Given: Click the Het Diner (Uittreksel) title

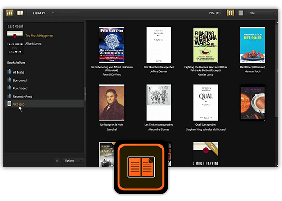Looking at the screenshot, I should (x=252, y=67).
